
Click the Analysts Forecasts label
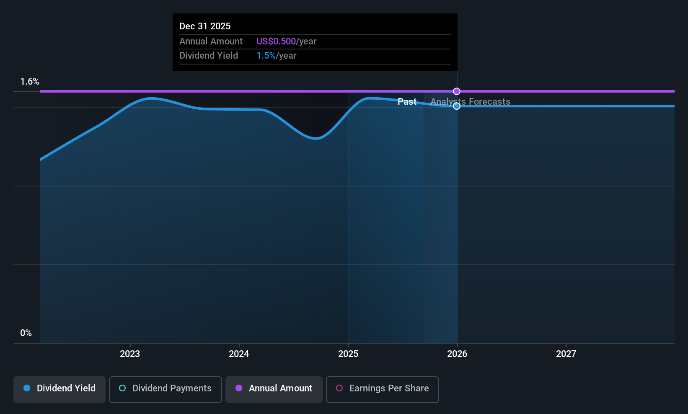coord(471,101)
